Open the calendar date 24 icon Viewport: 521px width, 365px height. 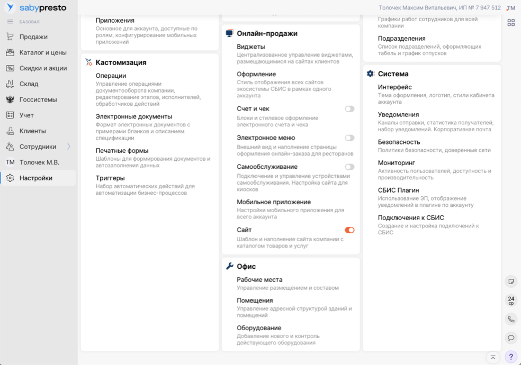pyautogui.click(x=511, y=300)
